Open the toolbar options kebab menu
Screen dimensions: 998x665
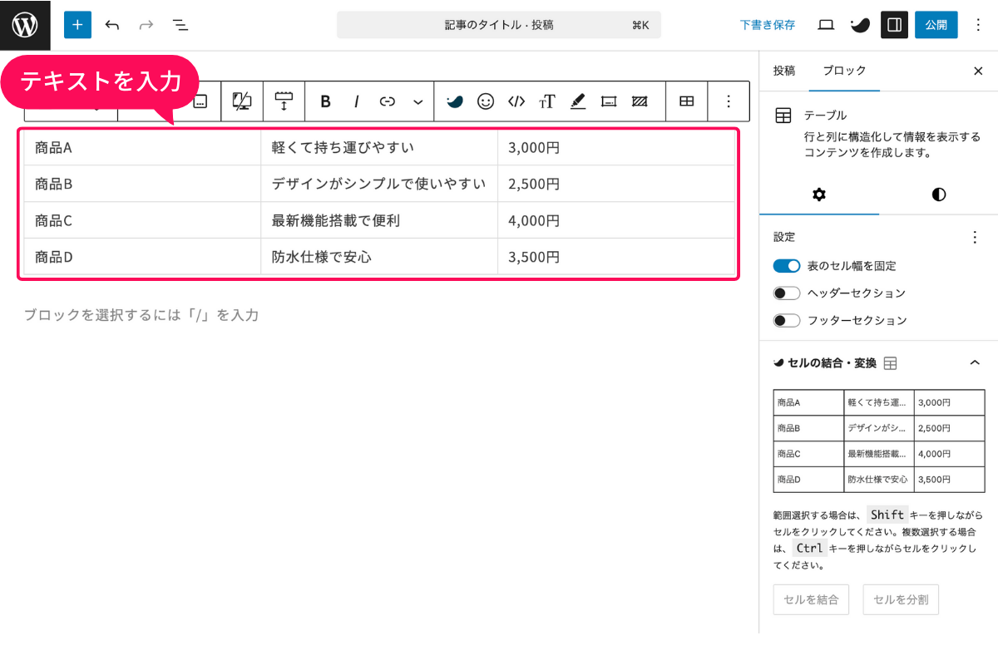(x=729, y=101)
